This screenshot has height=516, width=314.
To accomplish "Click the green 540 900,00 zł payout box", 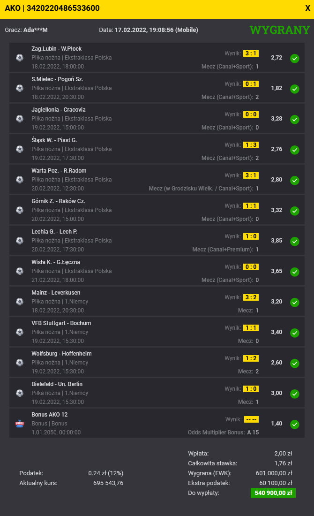I will (x=273, y=493).
